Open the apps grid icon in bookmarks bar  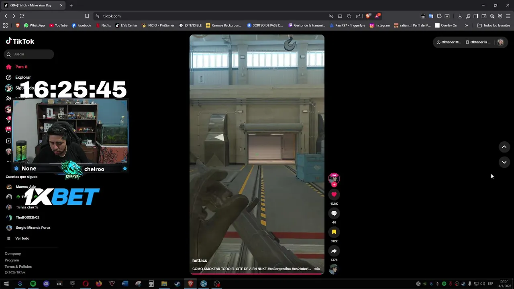[5, 25]
